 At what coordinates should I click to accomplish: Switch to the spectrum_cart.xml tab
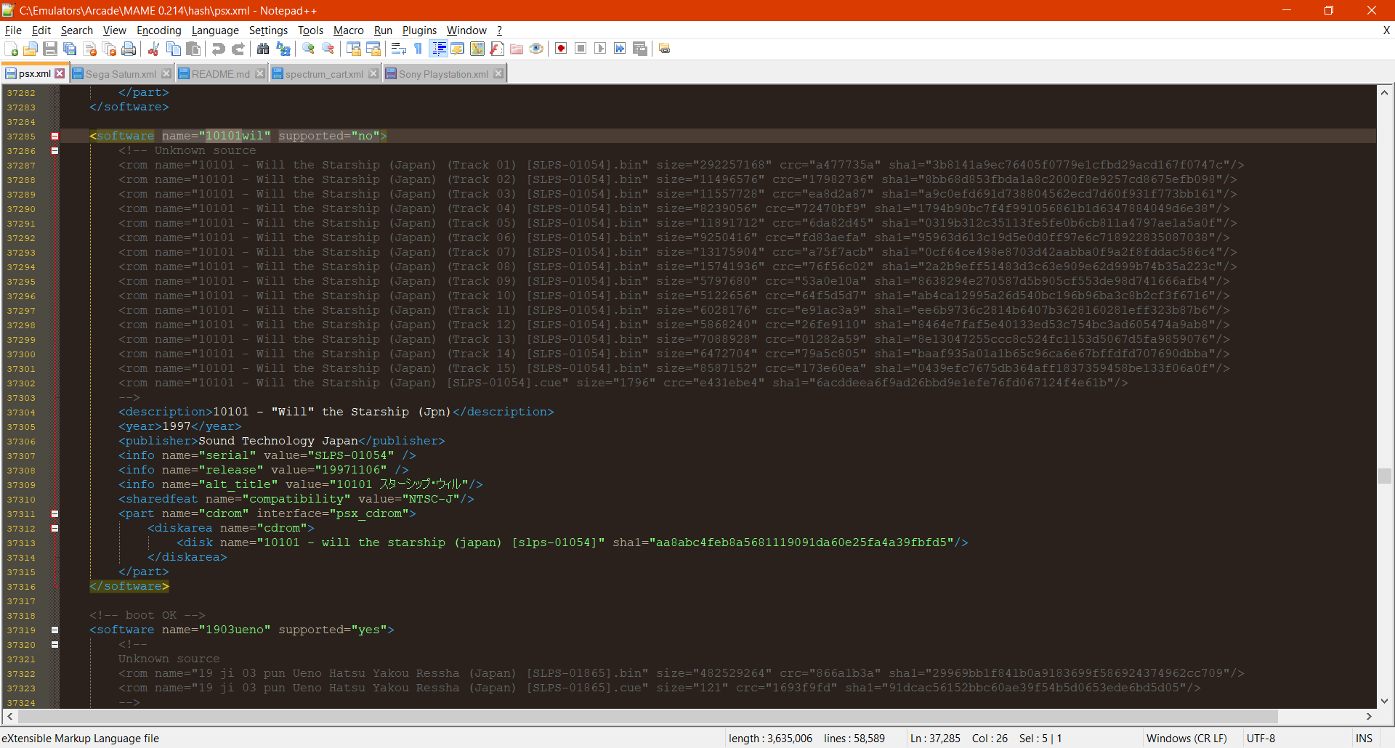(324, 74)
